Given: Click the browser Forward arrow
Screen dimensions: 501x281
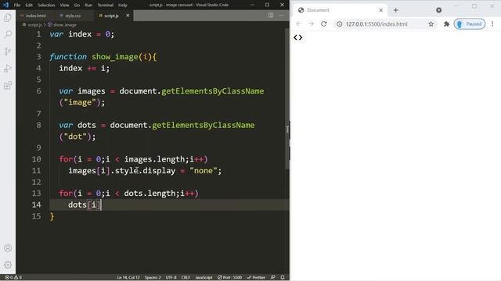Looking at the screenshot, I should (312, 24).
